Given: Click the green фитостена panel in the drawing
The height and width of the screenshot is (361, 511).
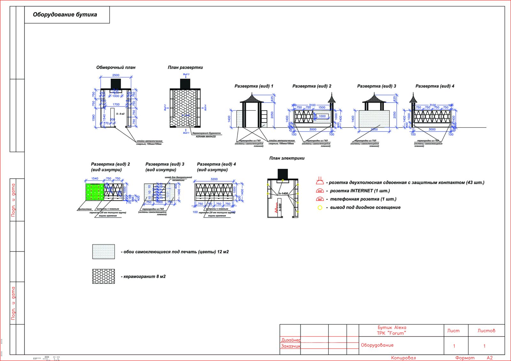Looking at the screenshot, I should pos(95,192).
